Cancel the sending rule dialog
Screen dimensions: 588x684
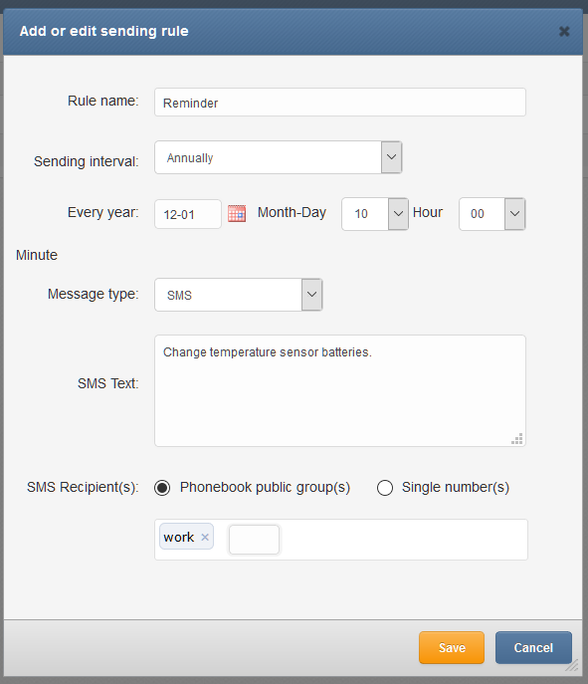(533, 648)
